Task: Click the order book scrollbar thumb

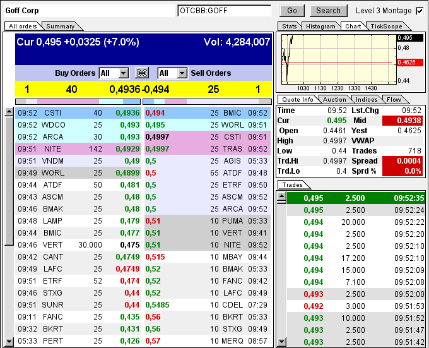Action: 9,181
